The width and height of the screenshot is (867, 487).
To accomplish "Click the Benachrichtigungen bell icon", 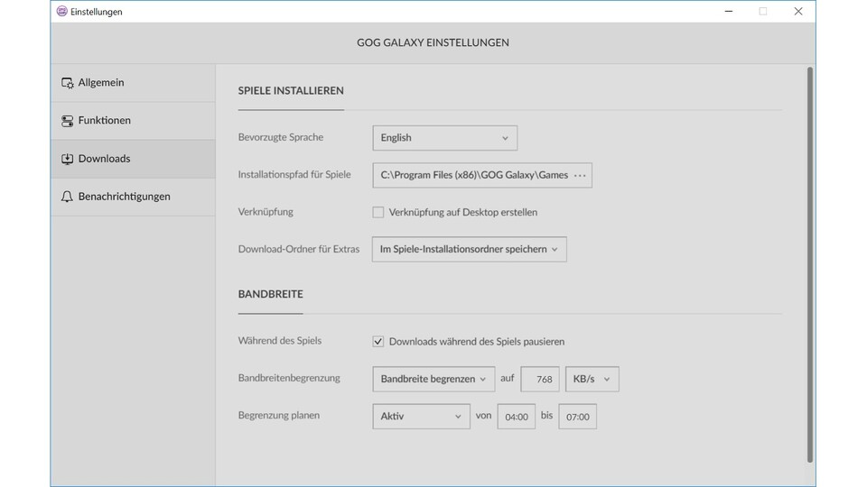I will [67, 197].
